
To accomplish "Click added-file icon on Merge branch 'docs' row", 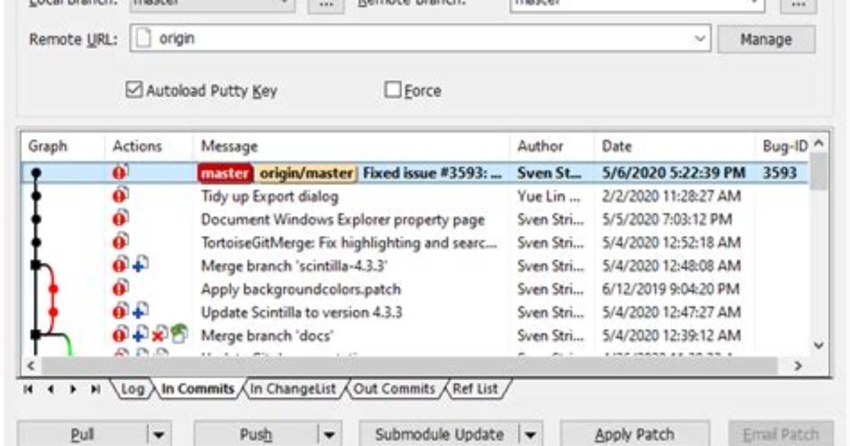I will click(141, 335).
